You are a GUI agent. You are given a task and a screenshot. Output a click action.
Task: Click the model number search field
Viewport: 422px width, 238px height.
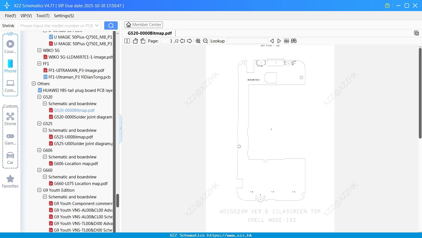[57, 26]
